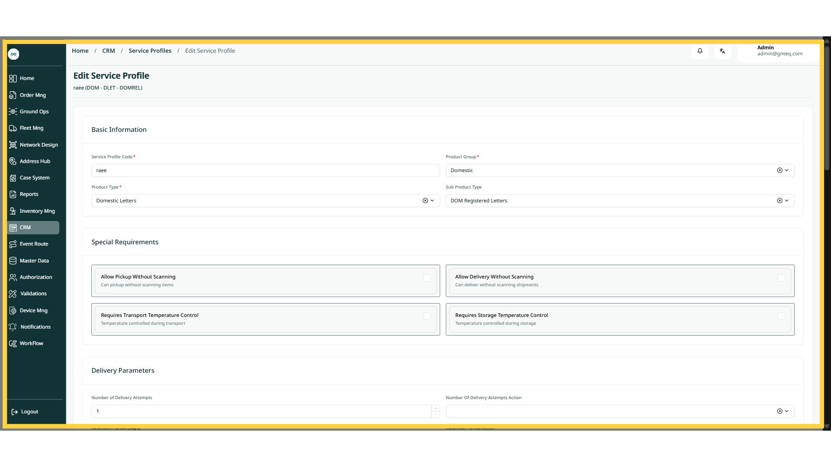Click the Fleet Mng truck icon
This screenshot has height=467, width=831.
coord(13,128)
